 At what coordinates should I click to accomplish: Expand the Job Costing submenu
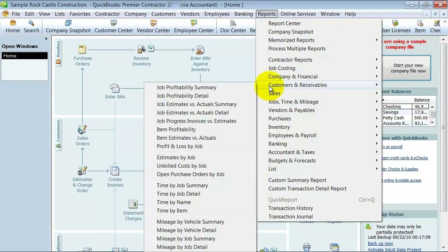point(377,68)
